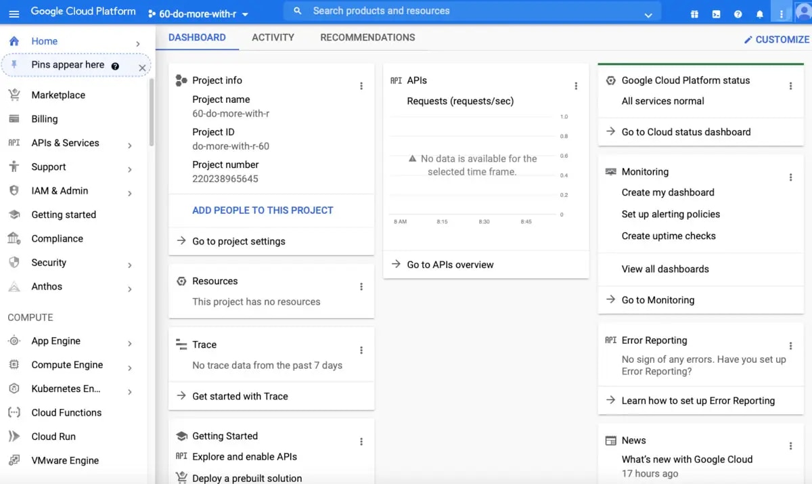Switch to the ACTIVITY tab
Screen dimensions: 812x484
coord(273,38)
